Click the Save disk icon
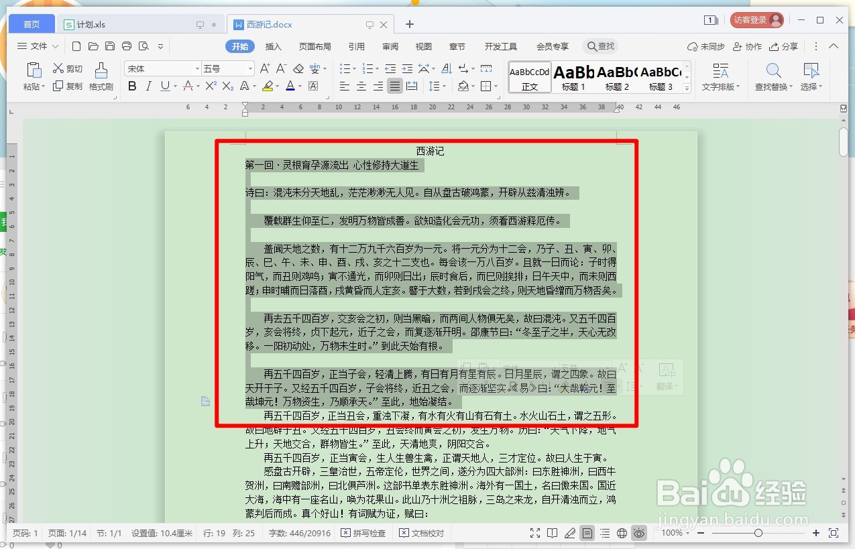Screen dimensions: 855x549 tap(110, 46)
